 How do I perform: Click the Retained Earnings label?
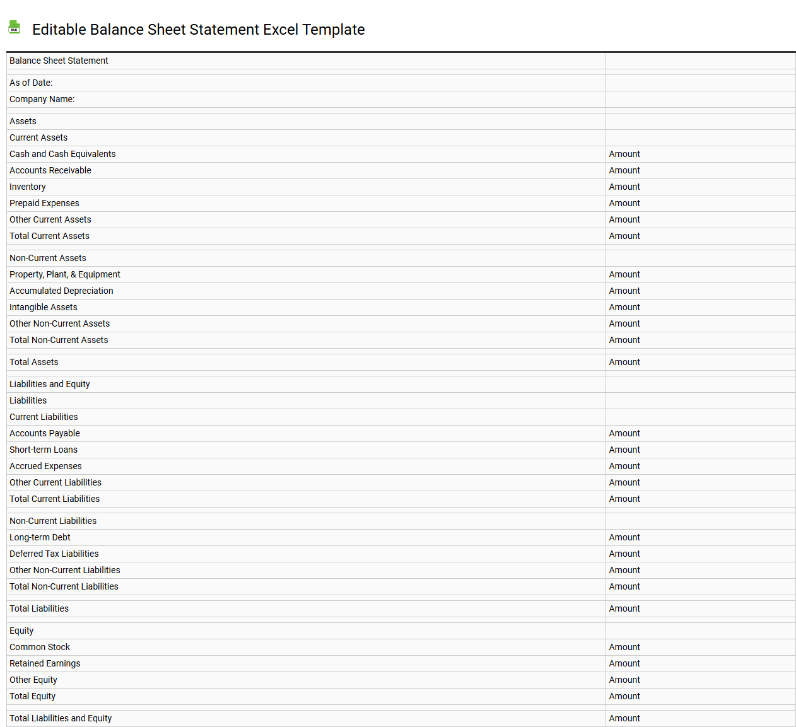[x=45, y=663]
